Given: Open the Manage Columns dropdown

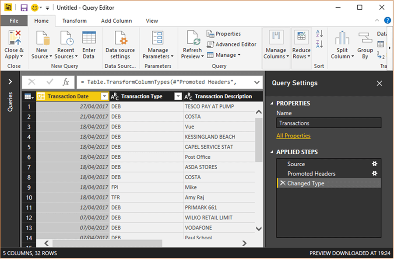Looking at the screenshot, I should click(276, 53).
